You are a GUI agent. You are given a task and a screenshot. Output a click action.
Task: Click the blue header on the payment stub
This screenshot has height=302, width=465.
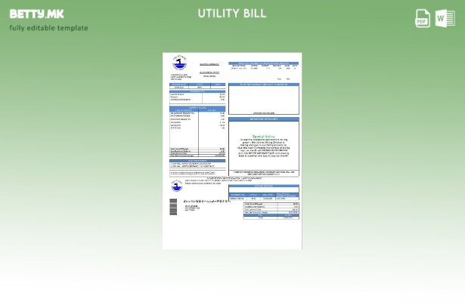point(263,186)
